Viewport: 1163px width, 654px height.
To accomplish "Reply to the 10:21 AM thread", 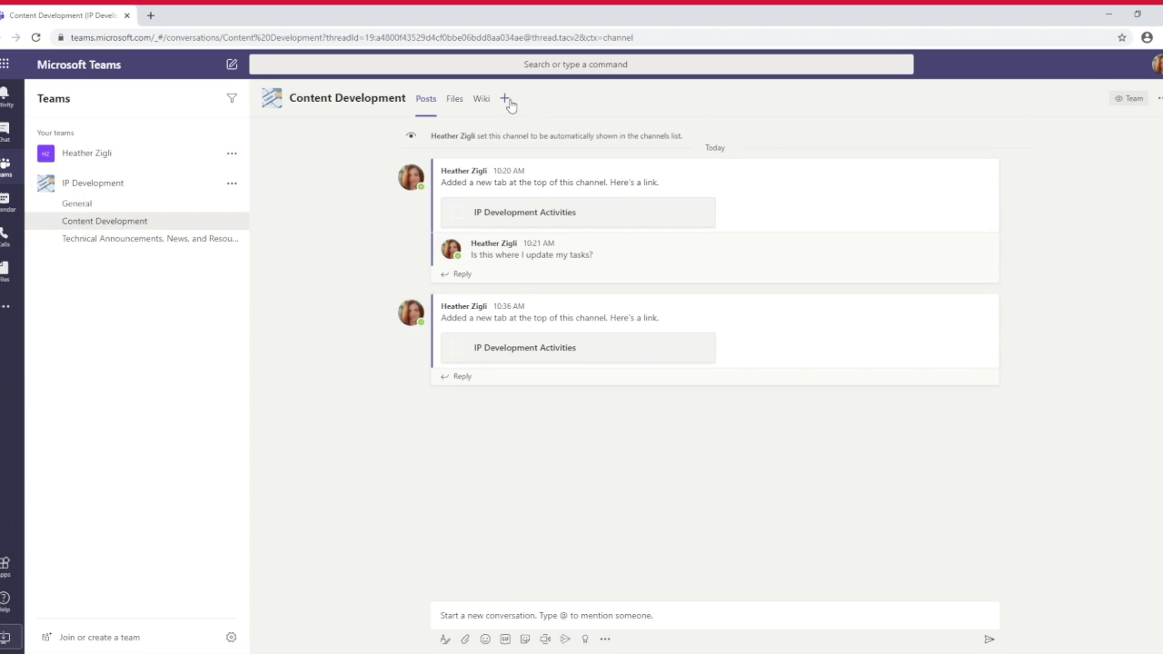I will 456,274.
